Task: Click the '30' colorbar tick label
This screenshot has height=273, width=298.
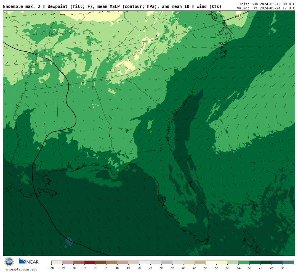Action: (x=161, y=268)
